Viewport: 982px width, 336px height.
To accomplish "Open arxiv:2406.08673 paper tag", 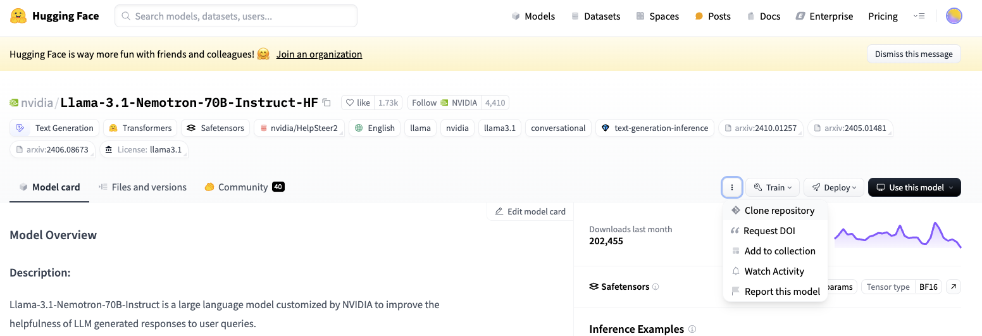I will click(x=53, y=150).
